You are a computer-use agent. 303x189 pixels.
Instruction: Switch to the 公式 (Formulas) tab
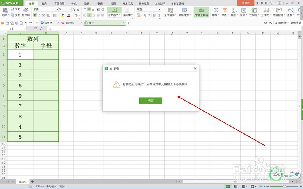click(x=73, y=3)
